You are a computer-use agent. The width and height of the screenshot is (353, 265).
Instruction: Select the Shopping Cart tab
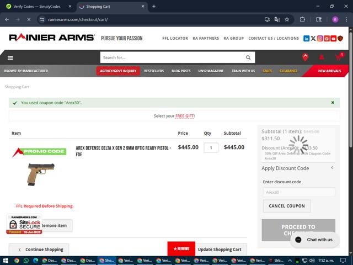pos(112,7)
